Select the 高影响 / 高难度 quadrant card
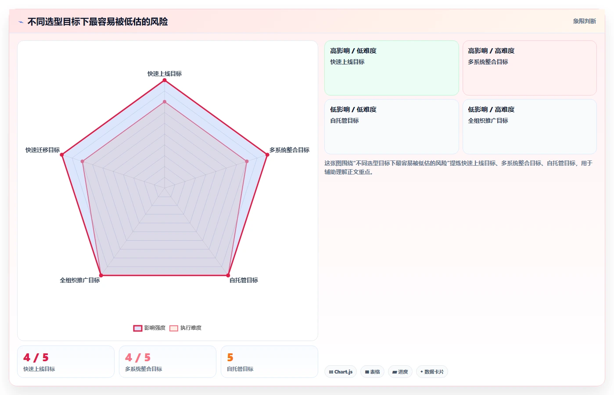The width and height of the screenshot is (614, 395). (529, 68)
